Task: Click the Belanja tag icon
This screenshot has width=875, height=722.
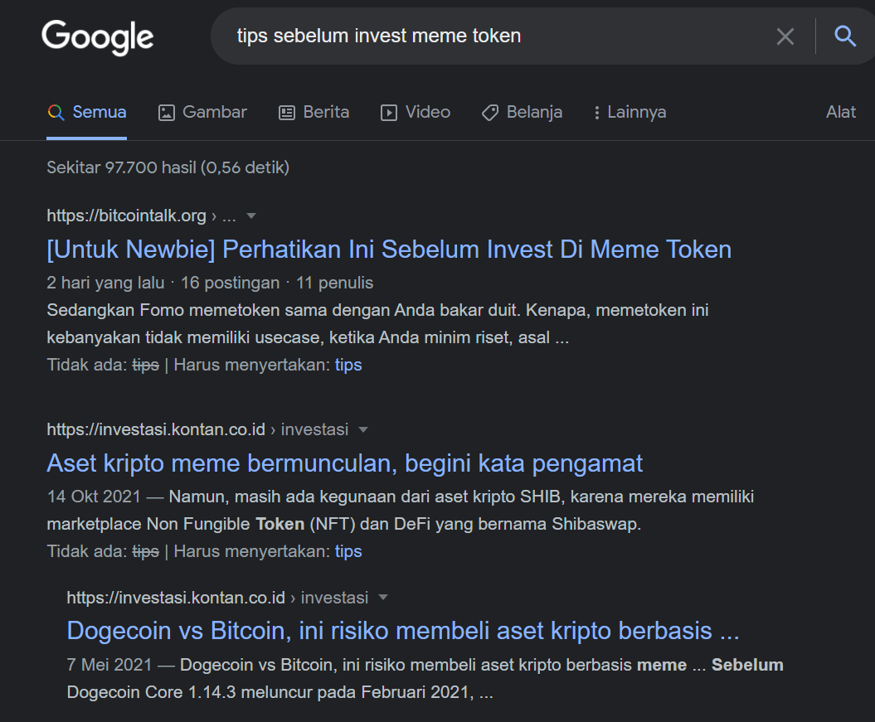Action: pos(490,113)
